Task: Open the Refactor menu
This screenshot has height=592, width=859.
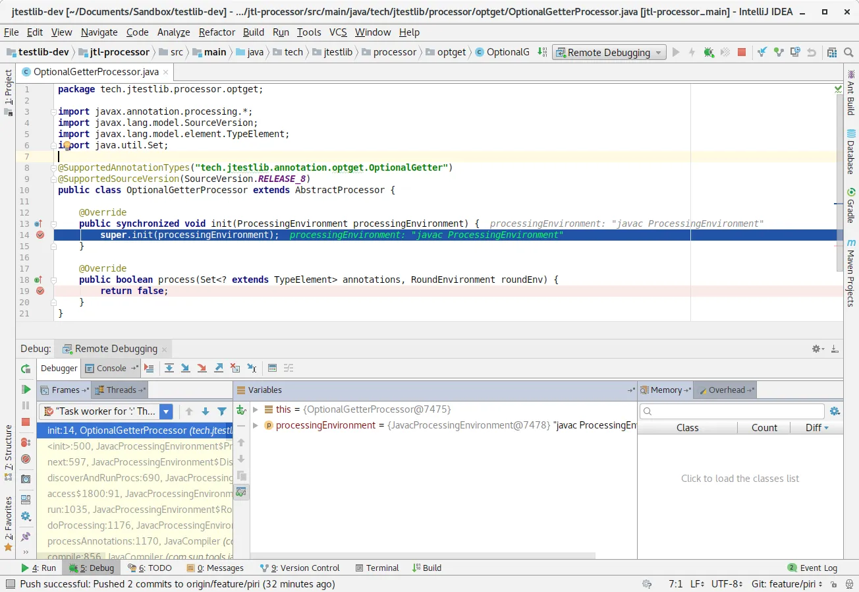Action: 217,32
